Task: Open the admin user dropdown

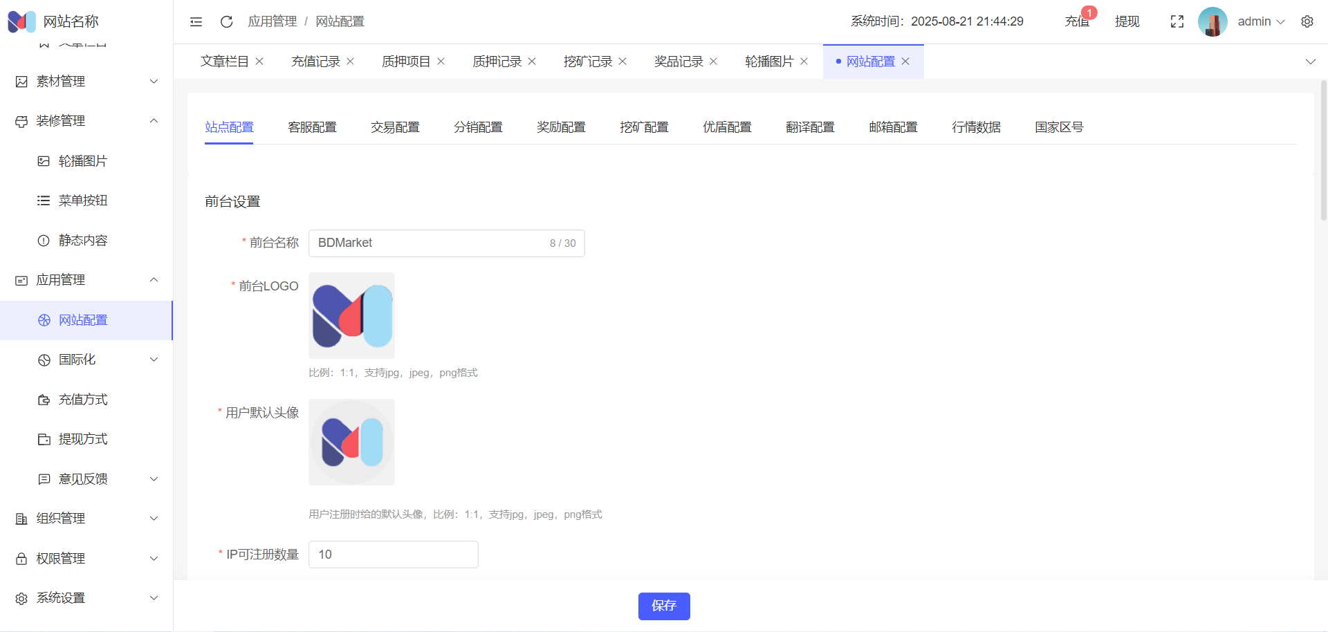Action: pyautogui.click(x=1260, y=22)
